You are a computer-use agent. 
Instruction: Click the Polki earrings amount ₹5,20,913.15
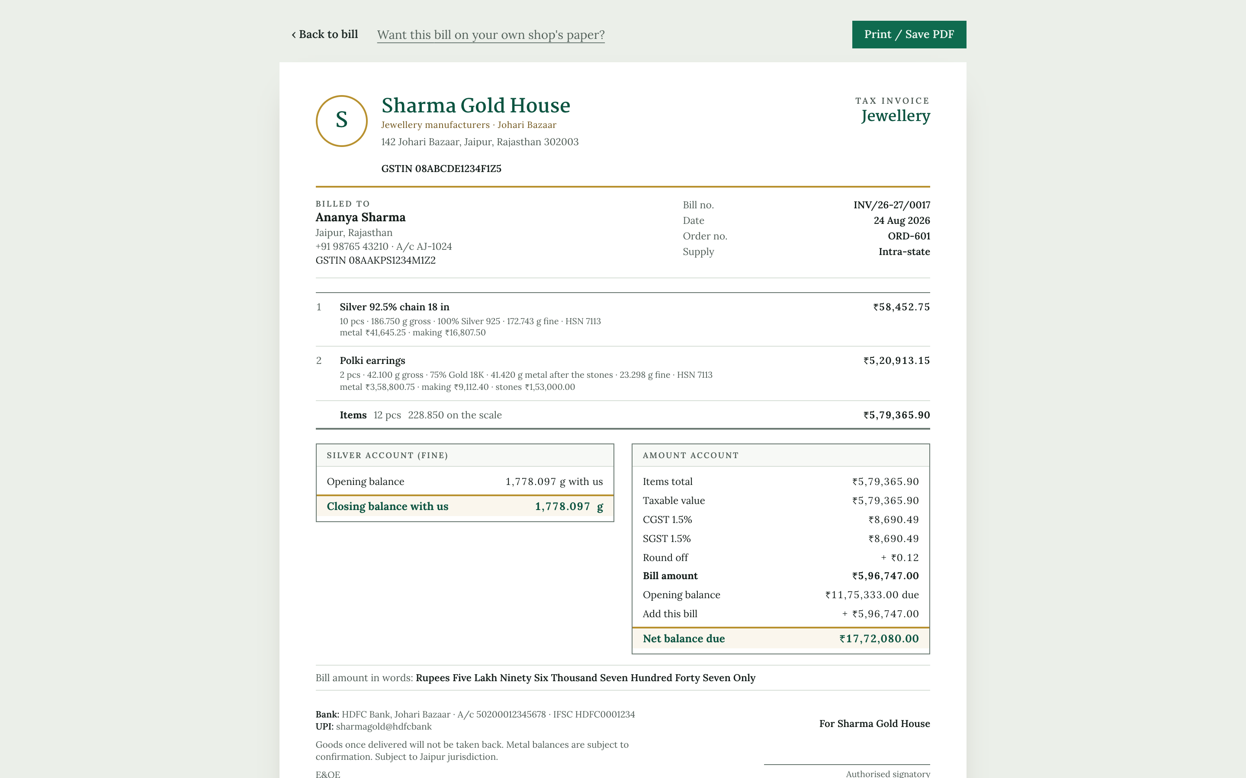coord(896,361)
